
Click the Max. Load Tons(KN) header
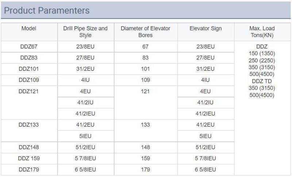pos(262,32)
